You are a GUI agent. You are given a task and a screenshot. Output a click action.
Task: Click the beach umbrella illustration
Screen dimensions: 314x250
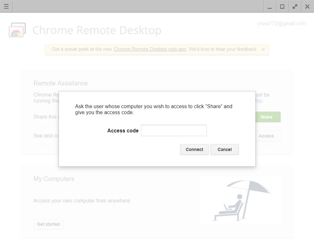coord(241,200)
